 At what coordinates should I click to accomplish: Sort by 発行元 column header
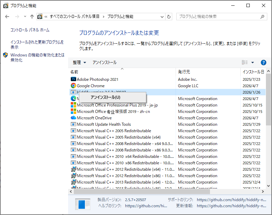pos(208,72)
